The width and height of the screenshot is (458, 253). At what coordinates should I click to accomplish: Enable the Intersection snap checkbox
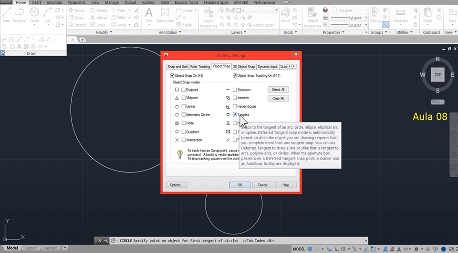pyautogui.click(x=183, y=140)
